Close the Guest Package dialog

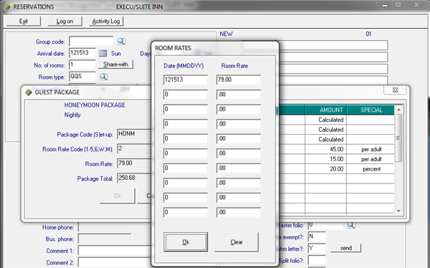(395, 90)
